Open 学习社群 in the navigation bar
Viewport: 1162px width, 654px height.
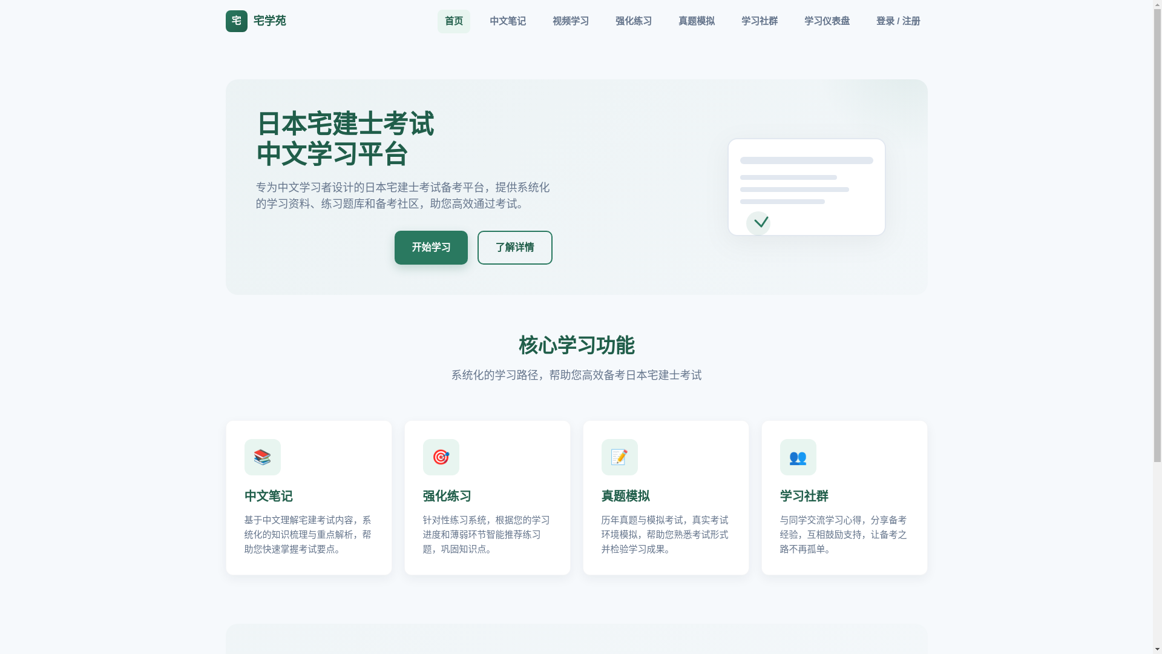(x=759, y=21)
